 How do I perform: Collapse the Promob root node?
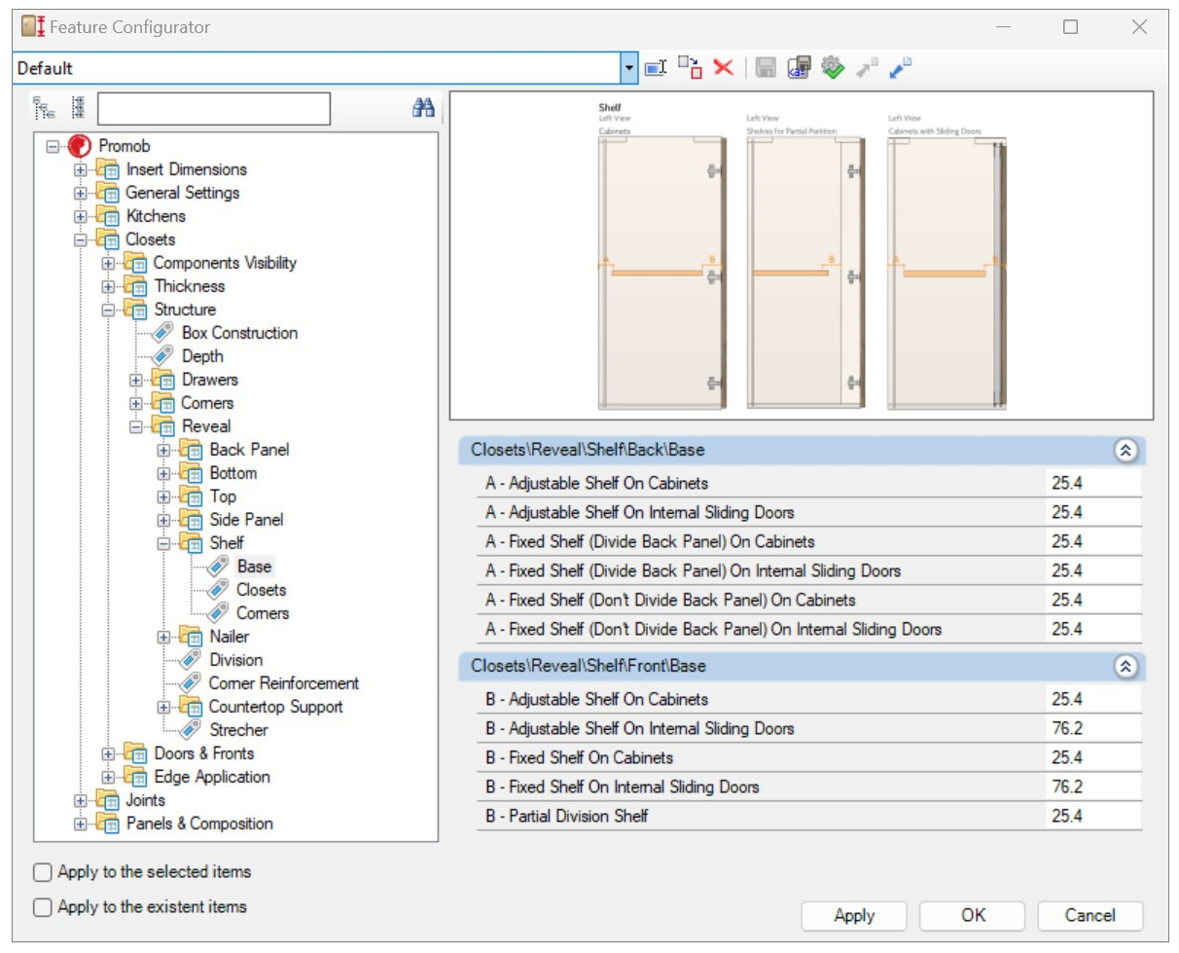(x=53, y=146)
